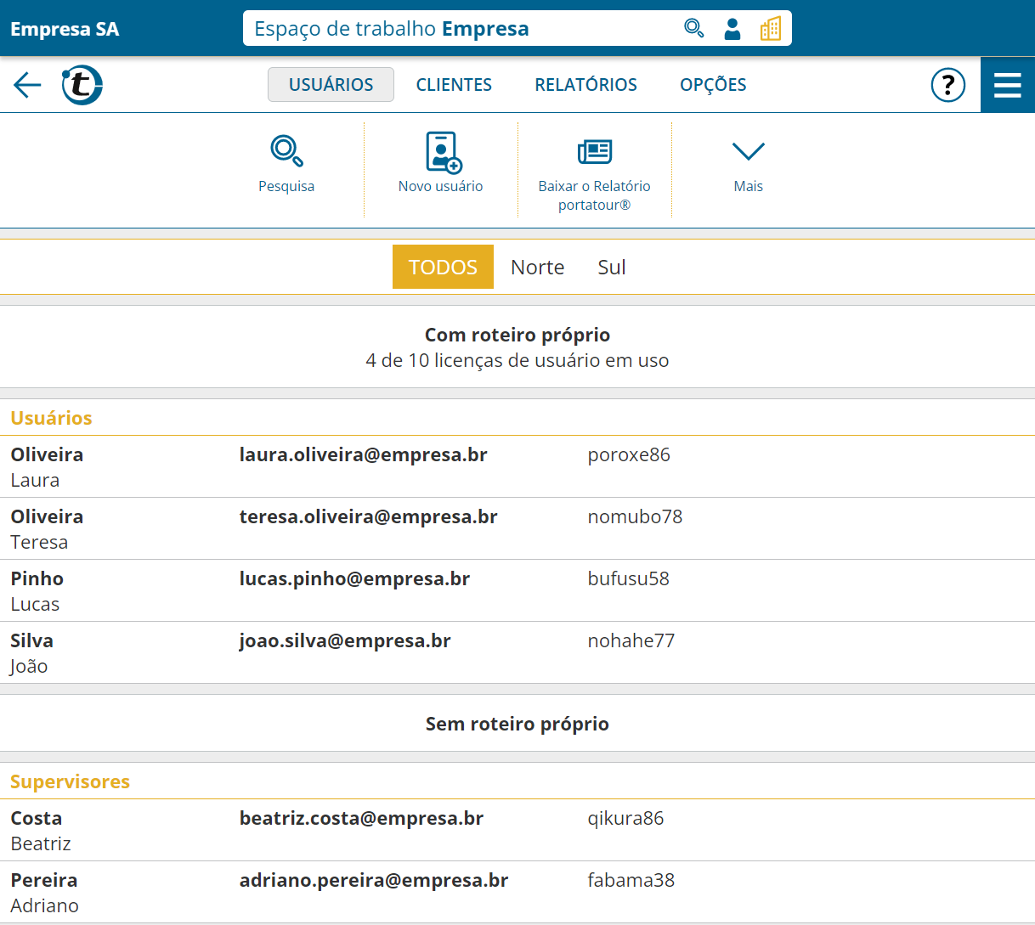Switch to the USUÁRIOS tab
This screenshot has width=1035, height=925.
(331, 85)
